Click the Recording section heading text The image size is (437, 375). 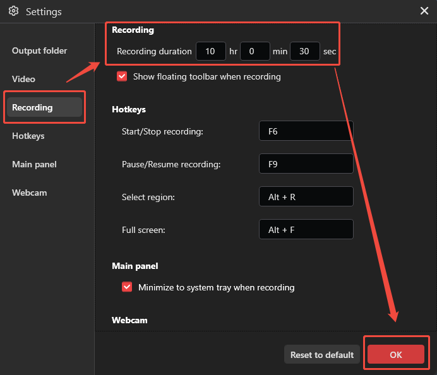coord(133,30)
